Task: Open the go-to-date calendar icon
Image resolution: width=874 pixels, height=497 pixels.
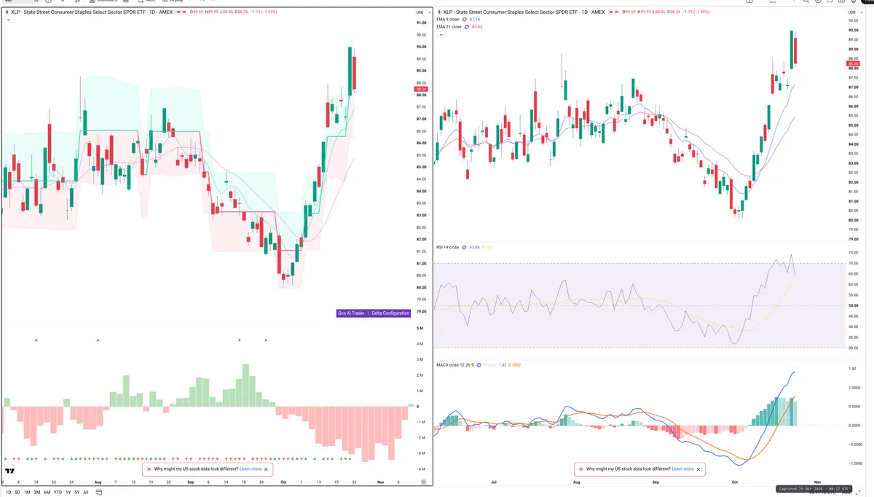Action: pyautogui.click(x=98, y=493)
